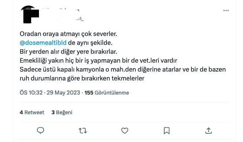The height and width of the screenshot is (142, 243).
Task: Click the author handle ending in n_
Action: [70, 19]
